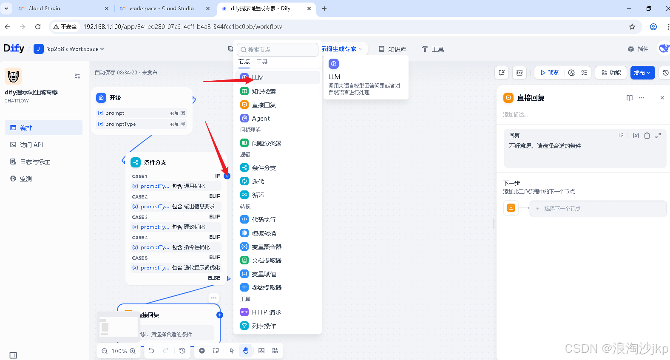The width and height of the screenshot is (670, 360).
Task: Open the 100% zoom level menu
Action: (119, 351)
